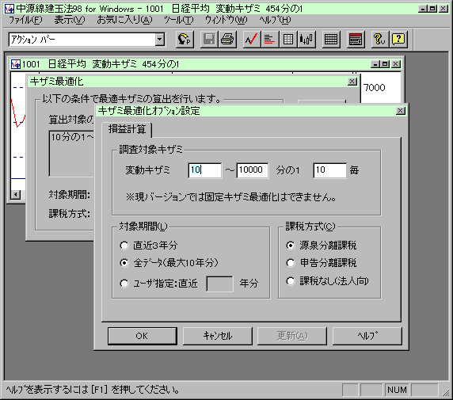Choose 課税なし(法人向) radio button

click(291, 281)
